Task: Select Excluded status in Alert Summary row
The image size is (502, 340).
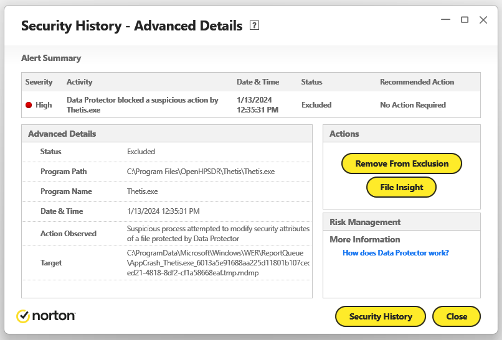Action: pyautogui.click(x=316, y=105)
